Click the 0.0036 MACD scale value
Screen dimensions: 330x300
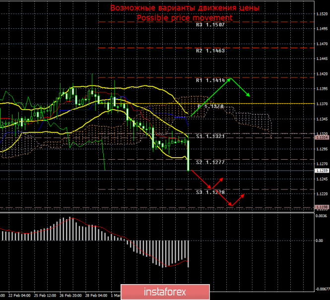point(321,216)
